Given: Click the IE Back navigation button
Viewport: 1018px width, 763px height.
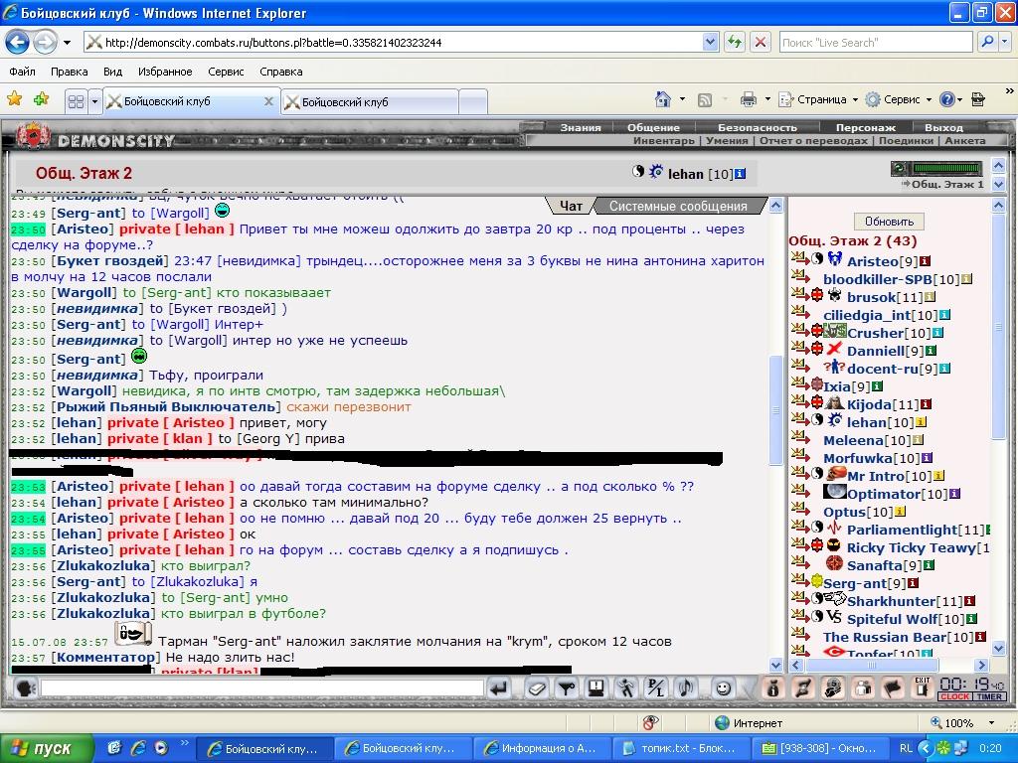Looking at the screenshot, I should coord(18,43).
